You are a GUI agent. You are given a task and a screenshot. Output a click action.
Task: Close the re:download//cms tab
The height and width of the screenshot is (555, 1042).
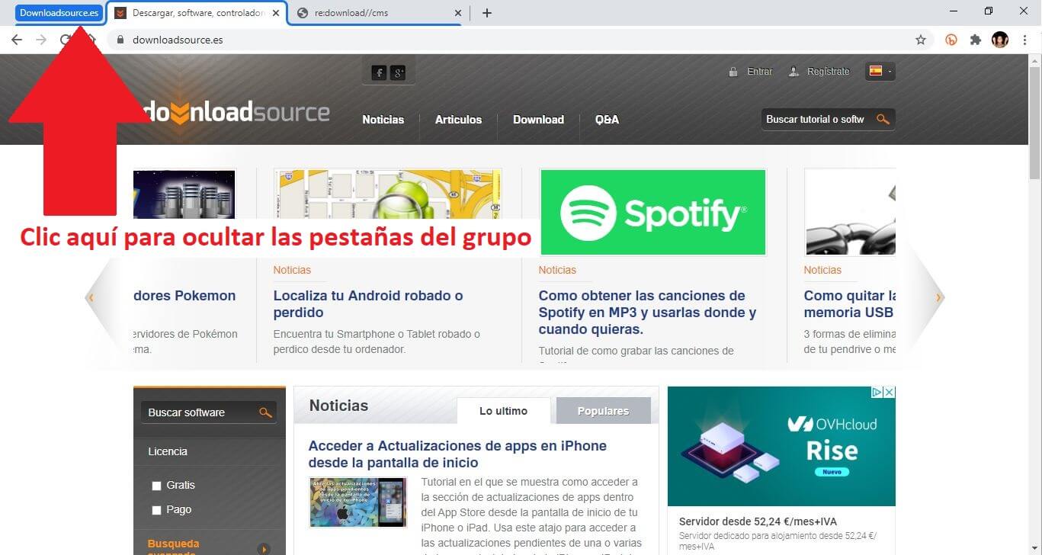pos(457,13)
